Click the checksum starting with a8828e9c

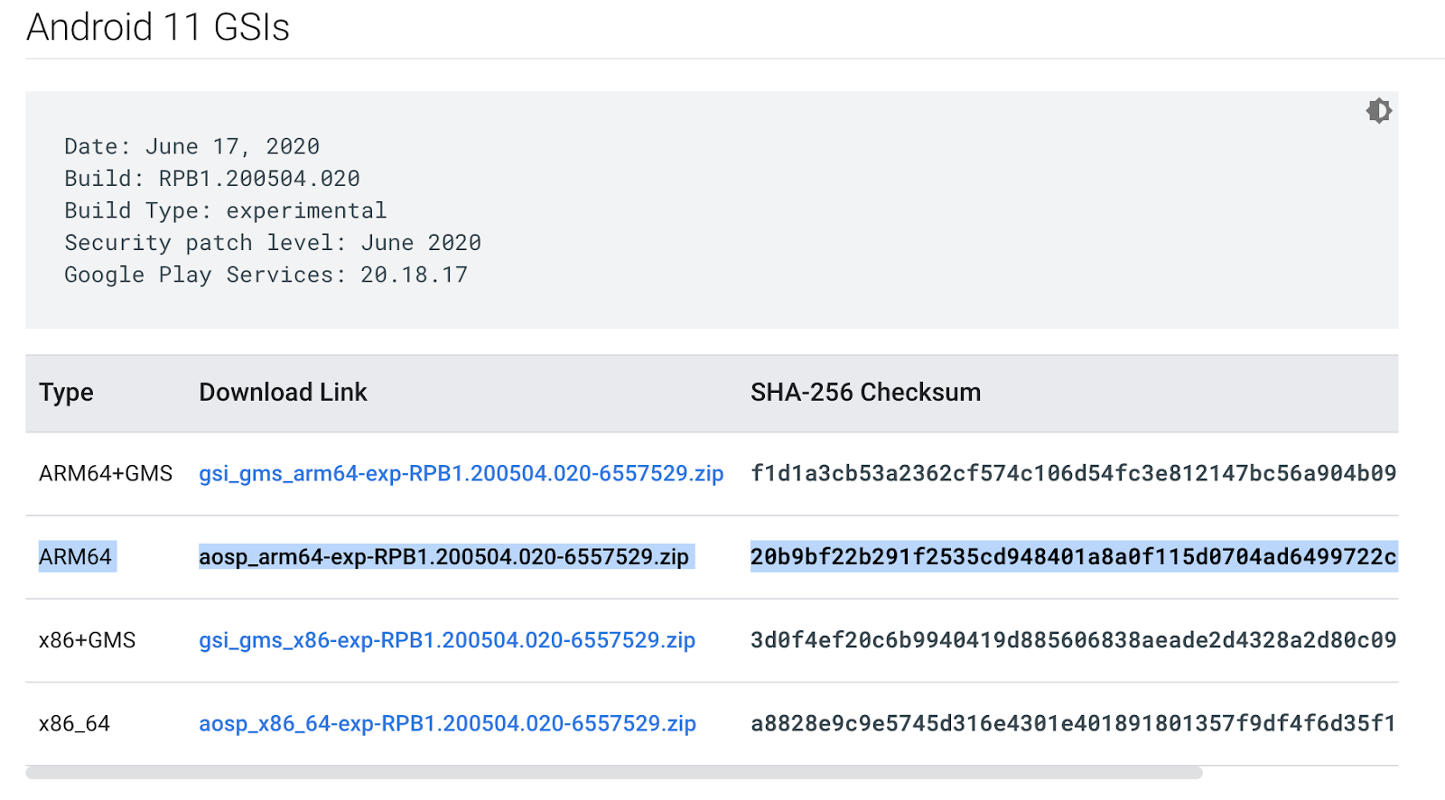(x=1073, y=723)
